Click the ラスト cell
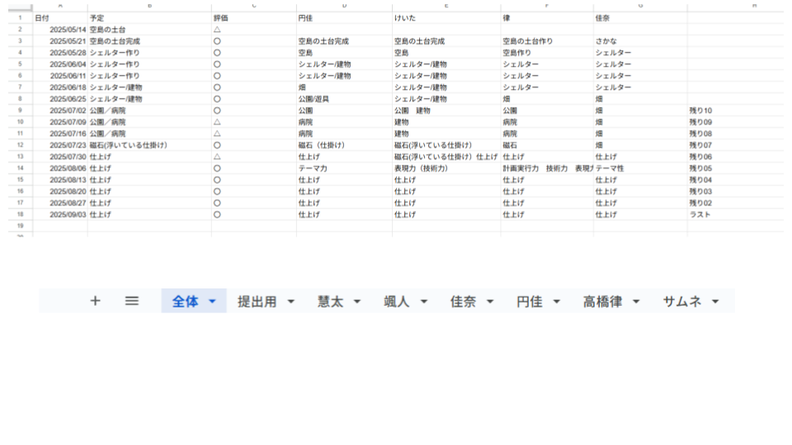The image size is (792, 445). (x=700, y=214)
